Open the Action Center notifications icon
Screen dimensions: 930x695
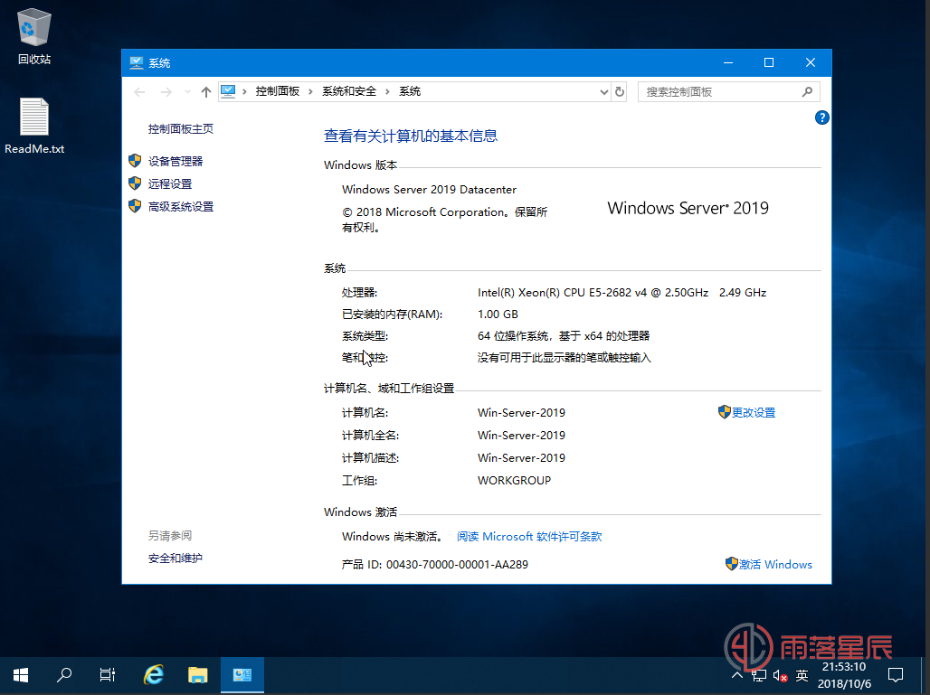(896, 675)
